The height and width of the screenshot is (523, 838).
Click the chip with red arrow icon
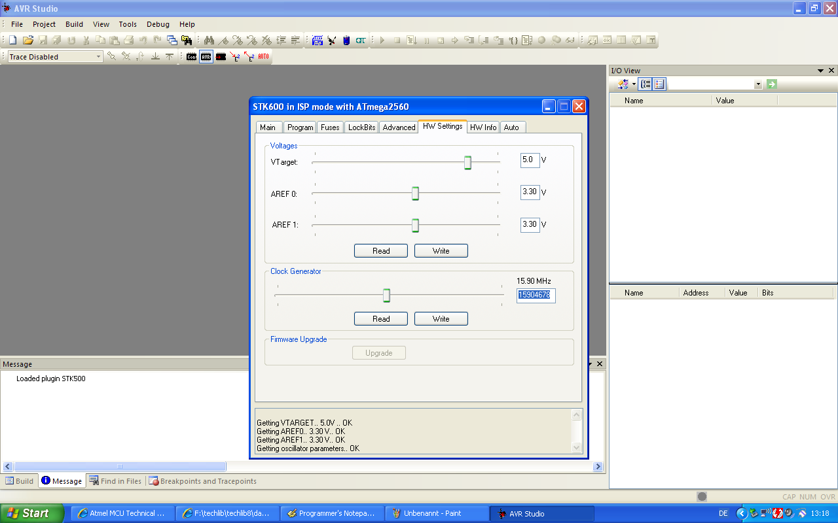point(221,57)
